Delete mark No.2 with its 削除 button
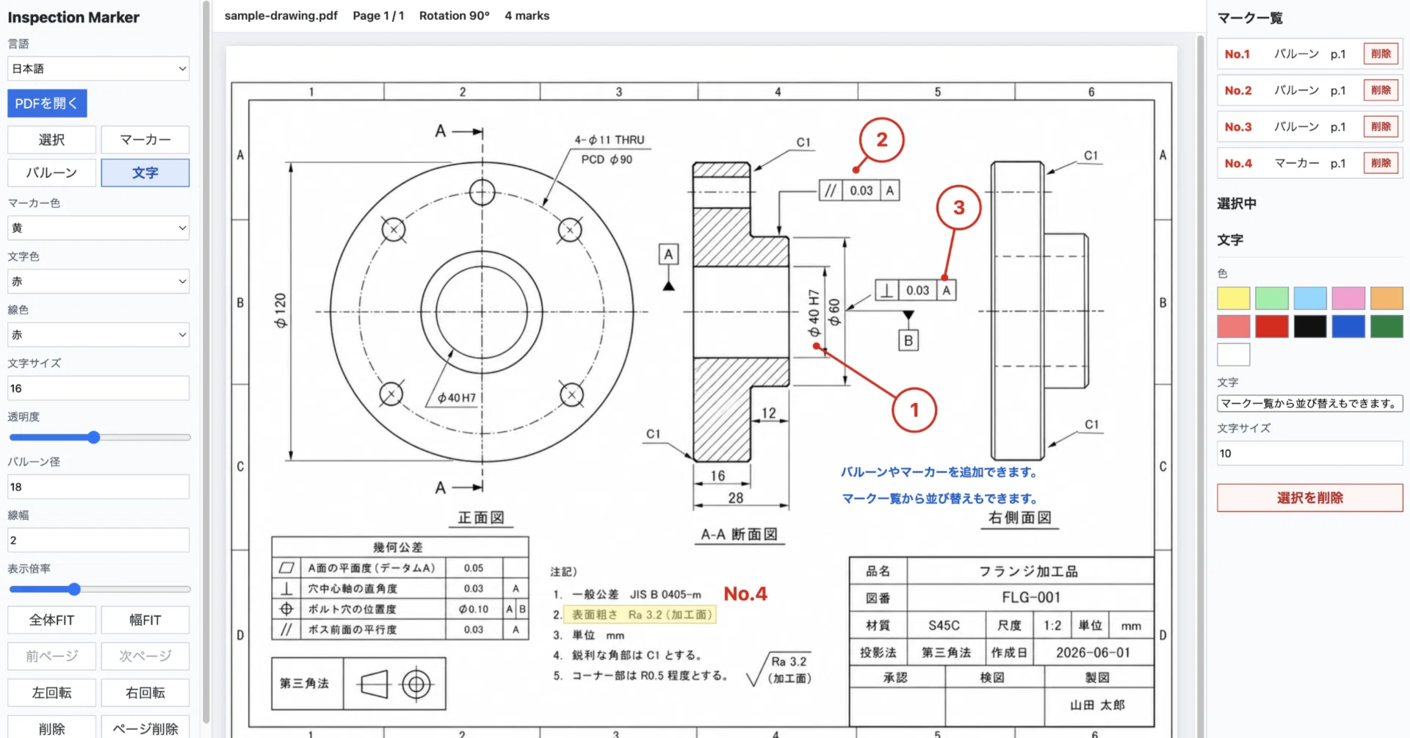 click(1381, 90)
